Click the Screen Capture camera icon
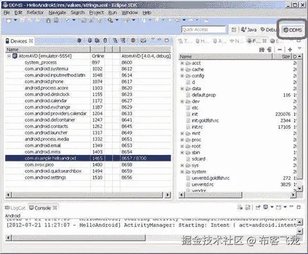Image resolution: width=308 pixels, height=254 pixels. coord(143,41)
